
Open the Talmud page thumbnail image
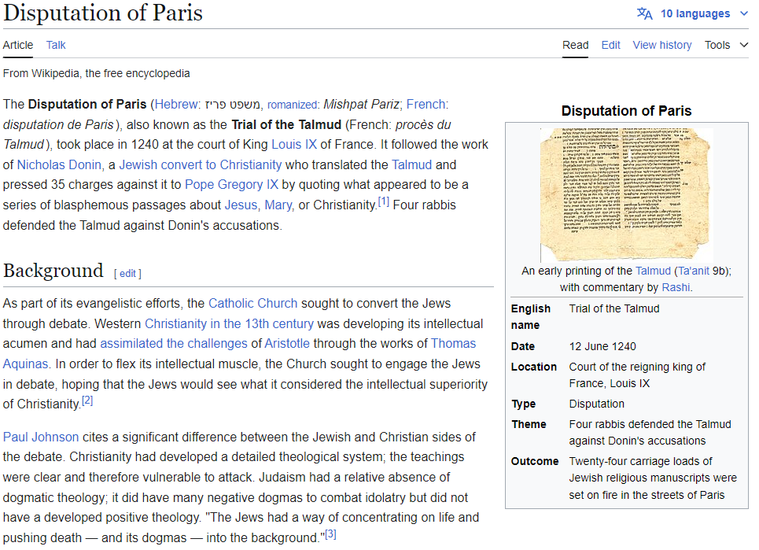point(626,194)
